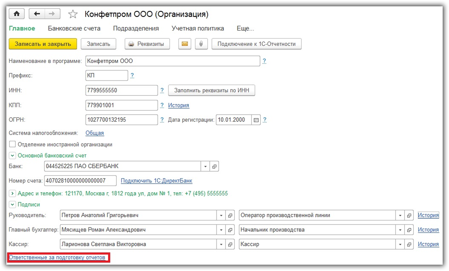Open Руководитель person dropdown
The width and height of the screenshot is (449, 271).
tap(221, 216)
